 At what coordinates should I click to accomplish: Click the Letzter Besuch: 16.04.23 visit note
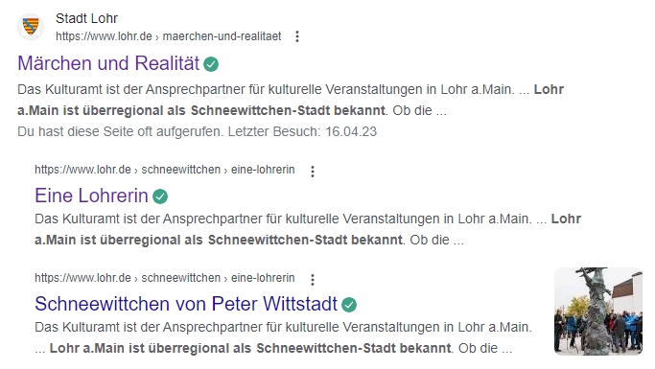coord(302,131)
